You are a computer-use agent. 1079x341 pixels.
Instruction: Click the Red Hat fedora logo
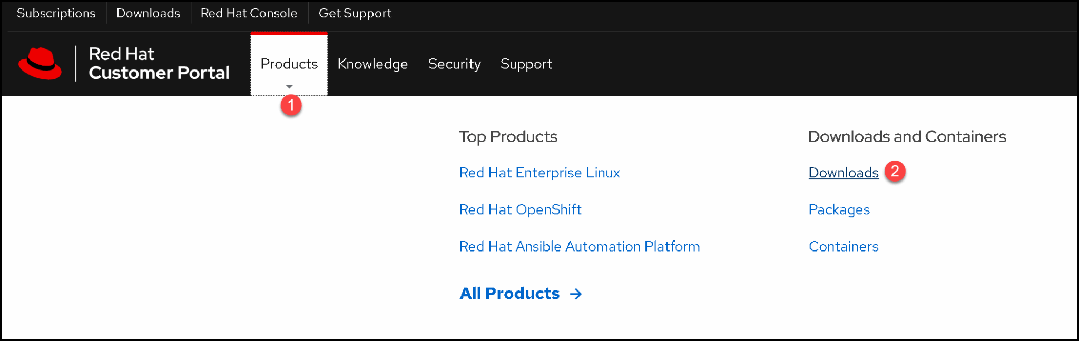pyautogui.click(x=40, y=64)
